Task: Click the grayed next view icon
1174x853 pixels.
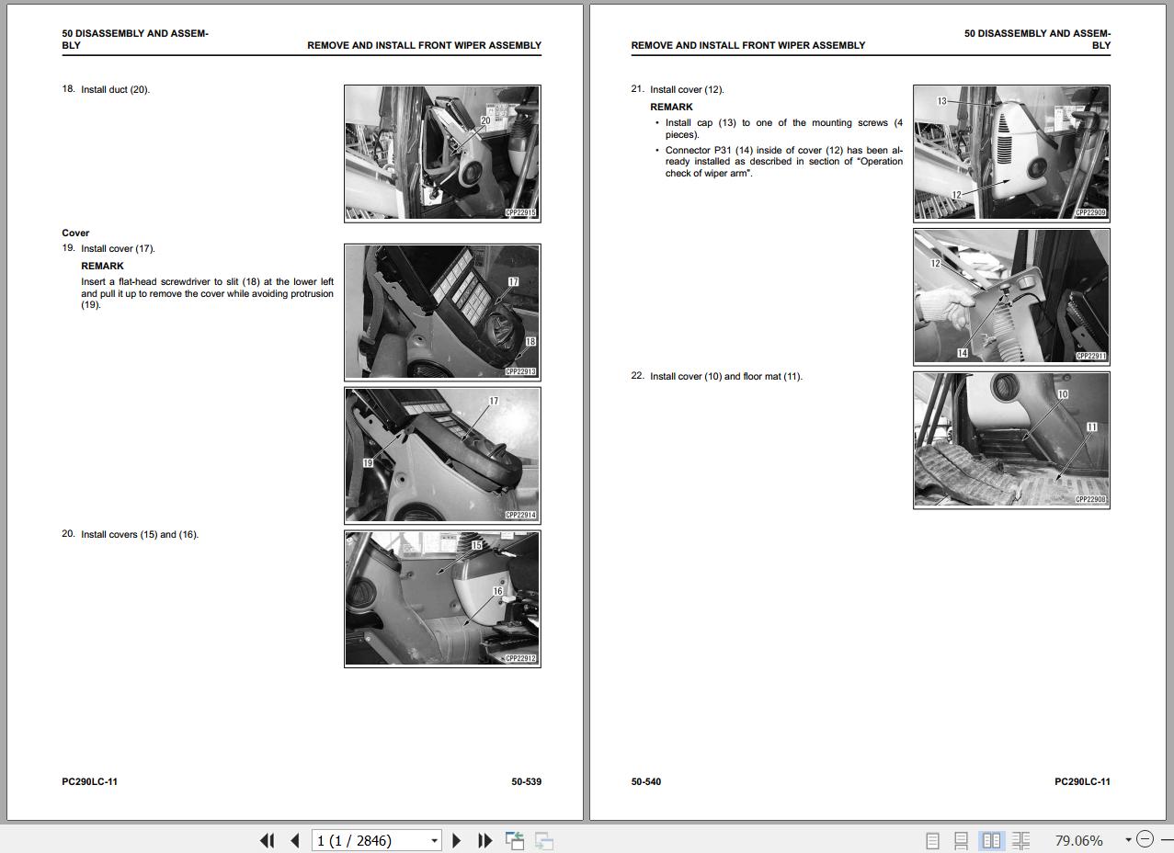Action: point(544,840)
